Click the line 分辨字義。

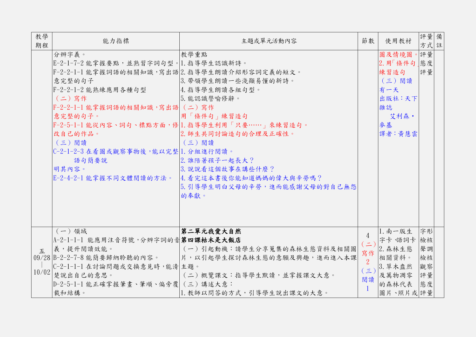[x=70, y=55]
